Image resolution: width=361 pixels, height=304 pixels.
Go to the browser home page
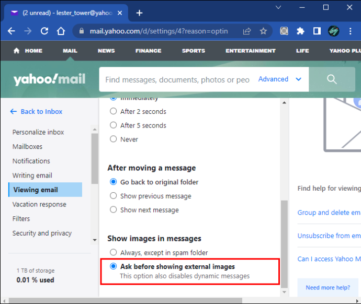[61, 31]
